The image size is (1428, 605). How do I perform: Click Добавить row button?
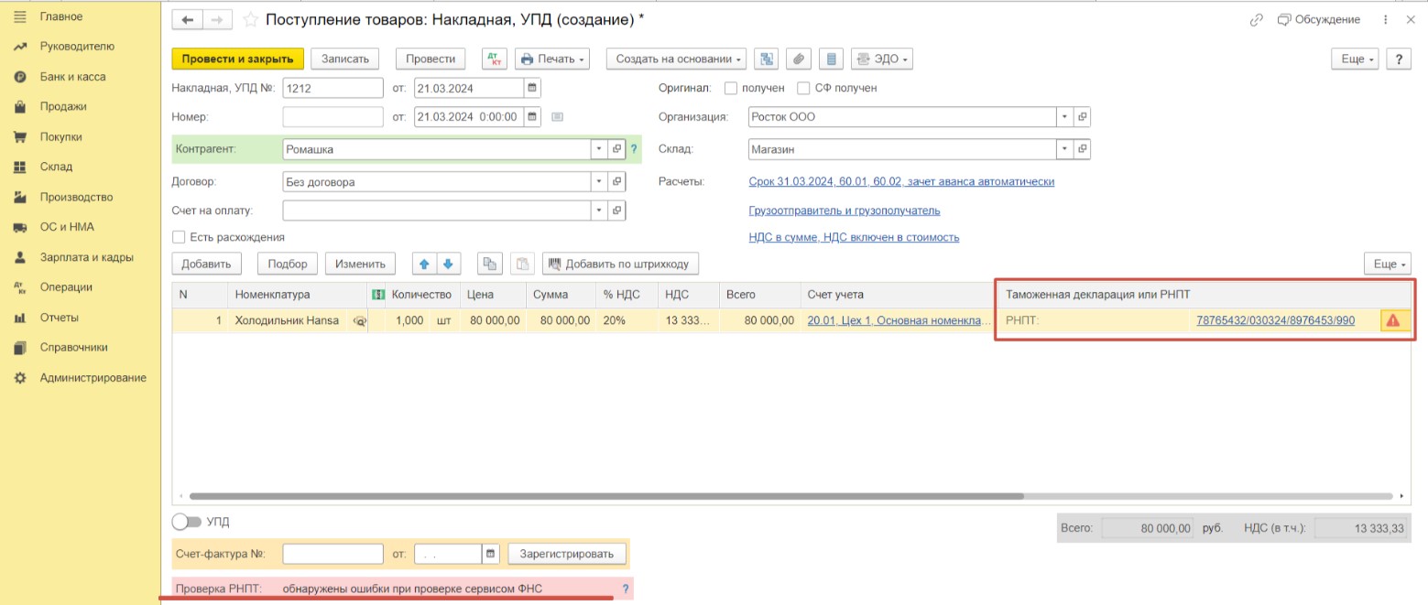(206, 264)
